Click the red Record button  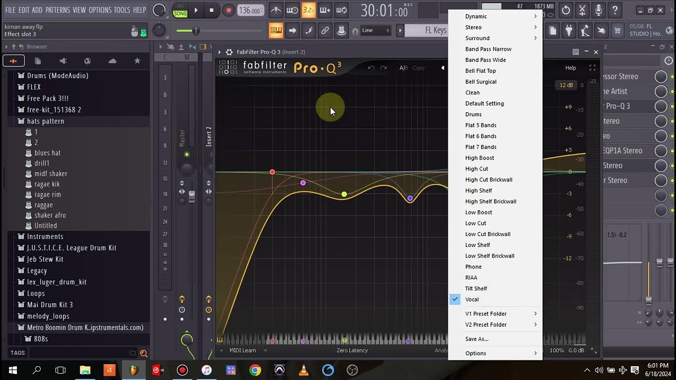[x=229, y=10]
